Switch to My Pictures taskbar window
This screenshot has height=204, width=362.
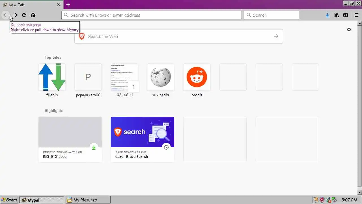[88, 200]
